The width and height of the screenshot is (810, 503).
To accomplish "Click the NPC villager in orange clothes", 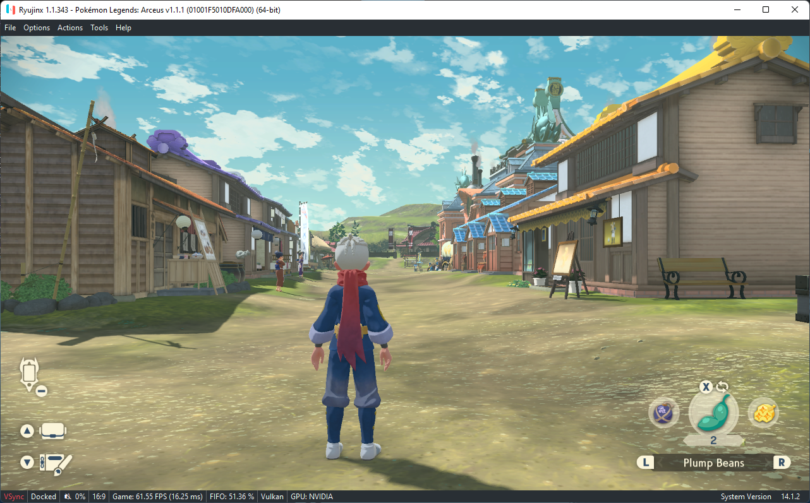I will pos(280,271).
